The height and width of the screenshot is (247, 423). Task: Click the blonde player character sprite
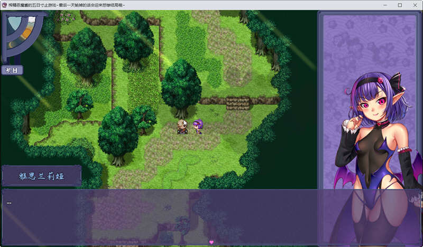pyautogui.click(x=183, y=127)
